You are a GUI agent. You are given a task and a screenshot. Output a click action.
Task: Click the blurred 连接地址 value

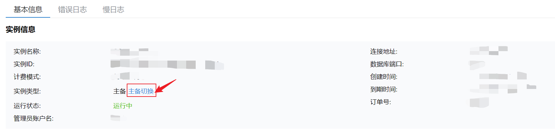[489, 50]
